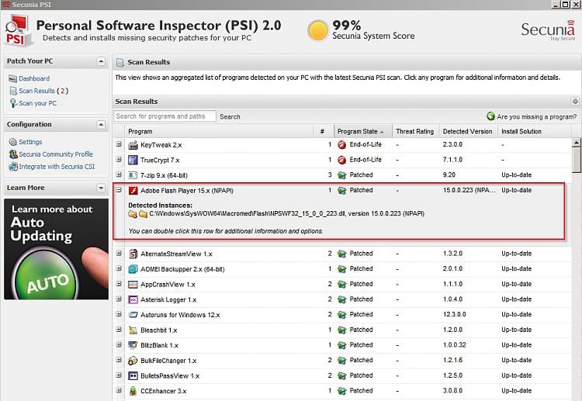Viewport: 582px width, 401px height.
Task: Click the BlitzBlank program icon
Action: click(133, 345)
